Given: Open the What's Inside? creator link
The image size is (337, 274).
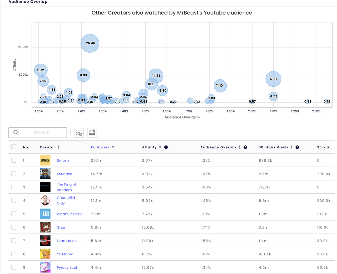Looking at the screenshot, I should (69, 214).
